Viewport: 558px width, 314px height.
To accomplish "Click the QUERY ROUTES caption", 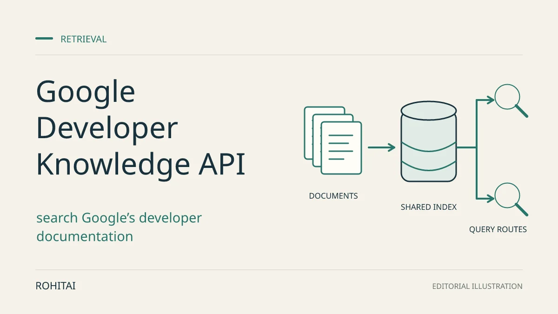I will click(x=498, y=229).
